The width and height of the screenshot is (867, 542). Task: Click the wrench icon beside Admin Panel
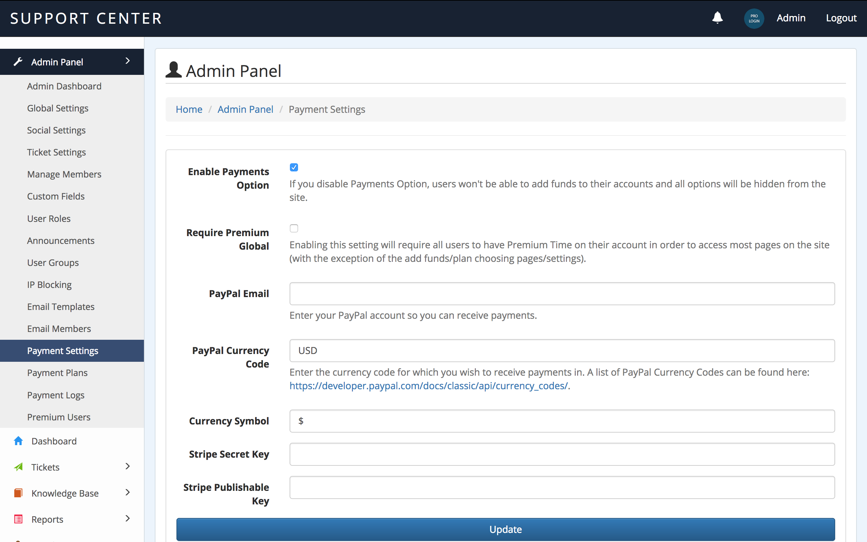tap(18, 62)
